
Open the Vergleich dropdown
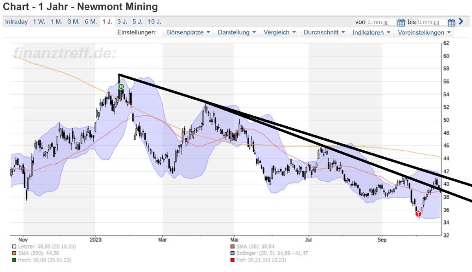(x=279, y=32)
